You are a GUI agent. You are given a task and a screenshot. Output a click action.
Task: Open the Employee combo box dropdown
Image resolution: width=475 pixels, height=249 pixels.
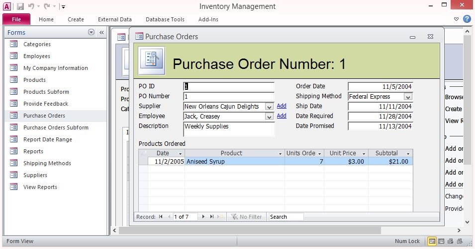[x=269, y=117]
